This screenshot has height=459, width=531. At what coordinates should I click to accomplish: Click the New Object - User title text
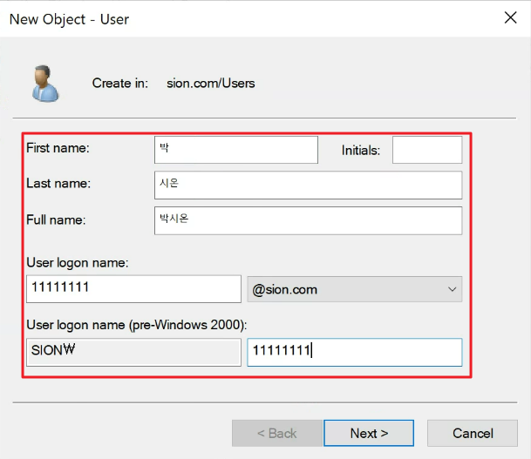click(69, 19)
